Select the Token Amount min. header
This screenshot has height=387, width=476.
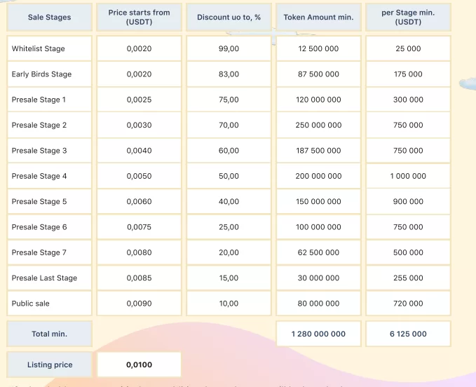318,17
